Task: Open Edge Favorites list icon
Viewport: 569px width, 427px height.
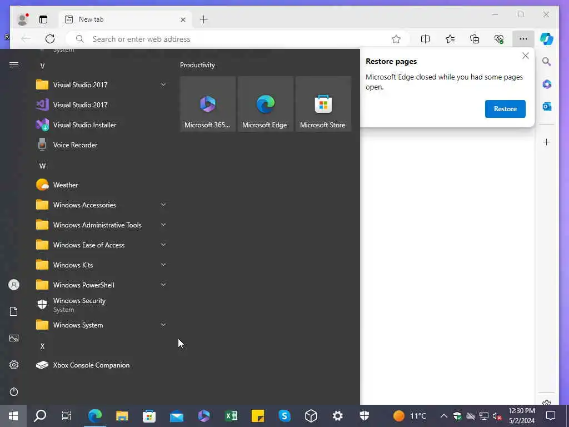Action: coord(450,39)
